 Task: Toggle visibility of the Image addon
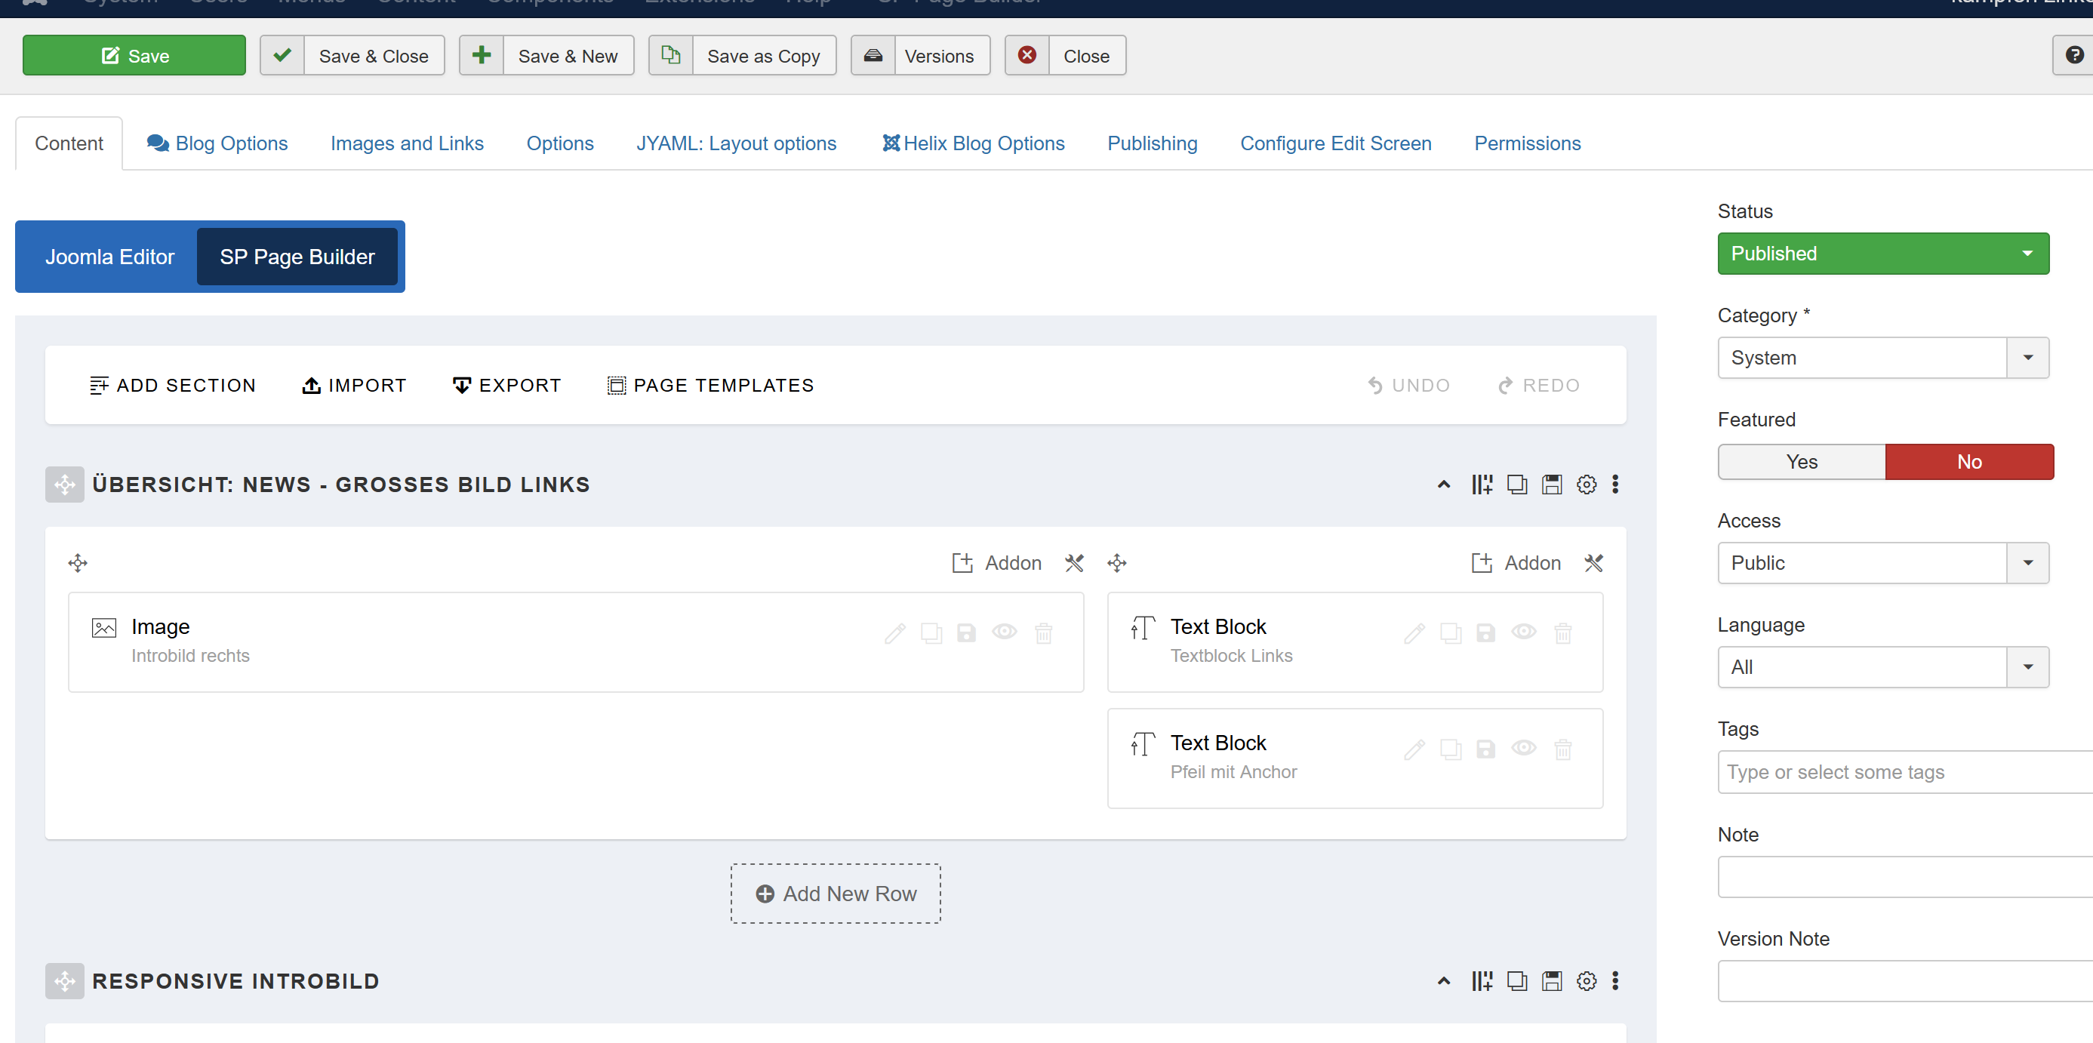pyautogui.click(x=1005, y=632)
